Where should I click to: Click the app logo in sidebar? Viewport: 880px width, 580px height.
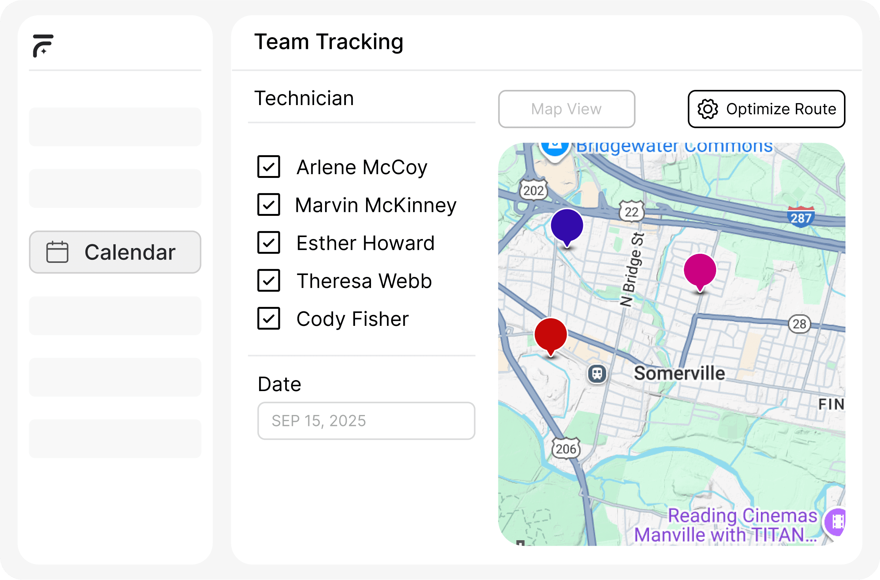pos(43,46)
